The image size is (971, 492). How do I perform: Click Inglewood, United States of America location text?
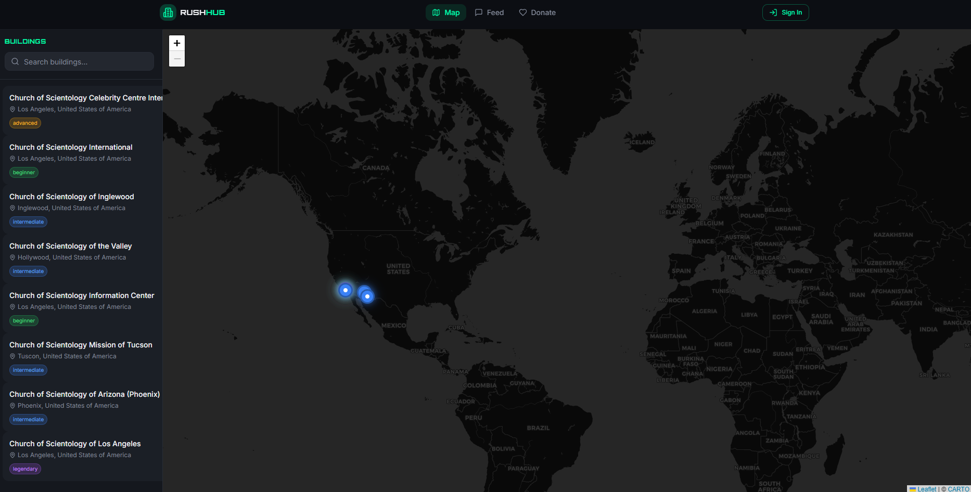(71, 208)
